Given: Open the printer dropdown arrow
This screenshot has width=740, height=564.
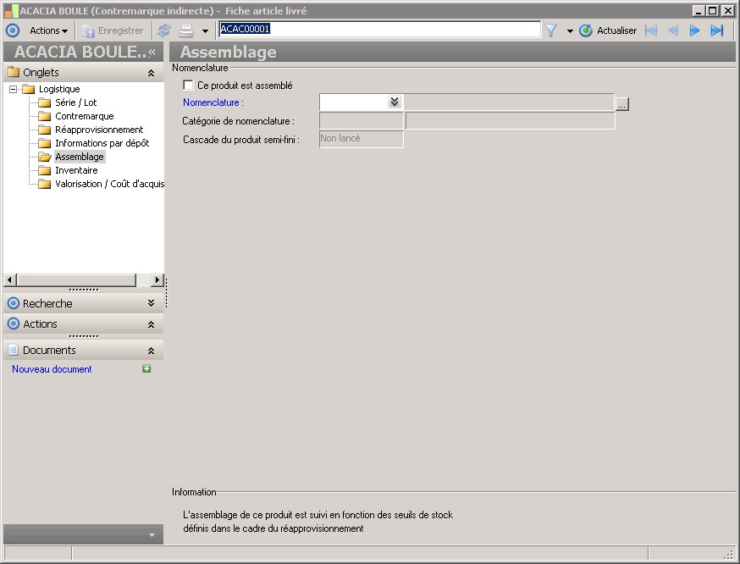Looking at the screenshot, I should [x=205, y=31].
